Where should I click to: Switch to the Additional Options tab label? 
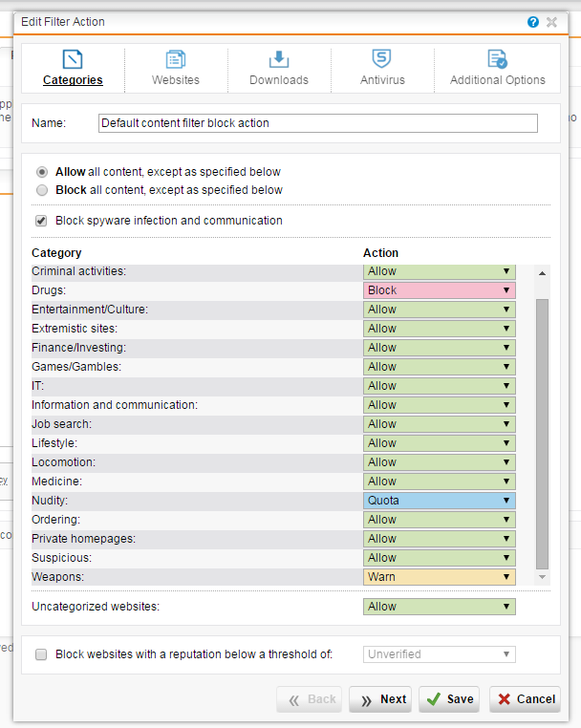(x=498, y=80)
